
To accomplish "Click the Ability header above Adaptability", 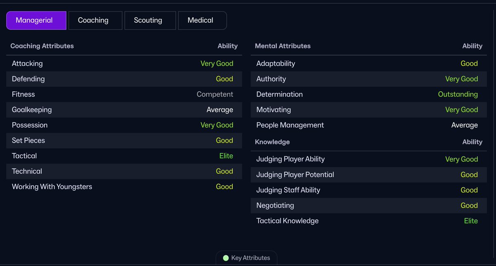I will [472, 46].
